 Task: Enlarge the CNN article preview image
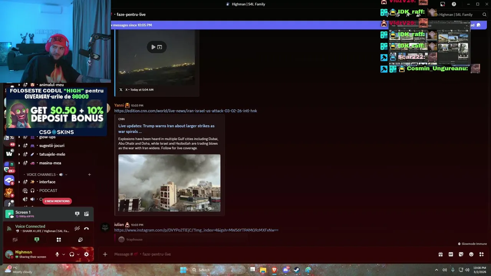(x=169, y=183)
